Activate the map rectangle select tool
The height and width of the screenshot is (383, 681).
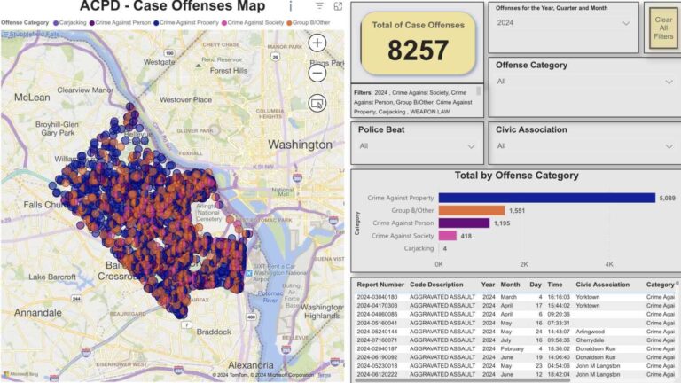pyautogui.click(x=317, y=104)
